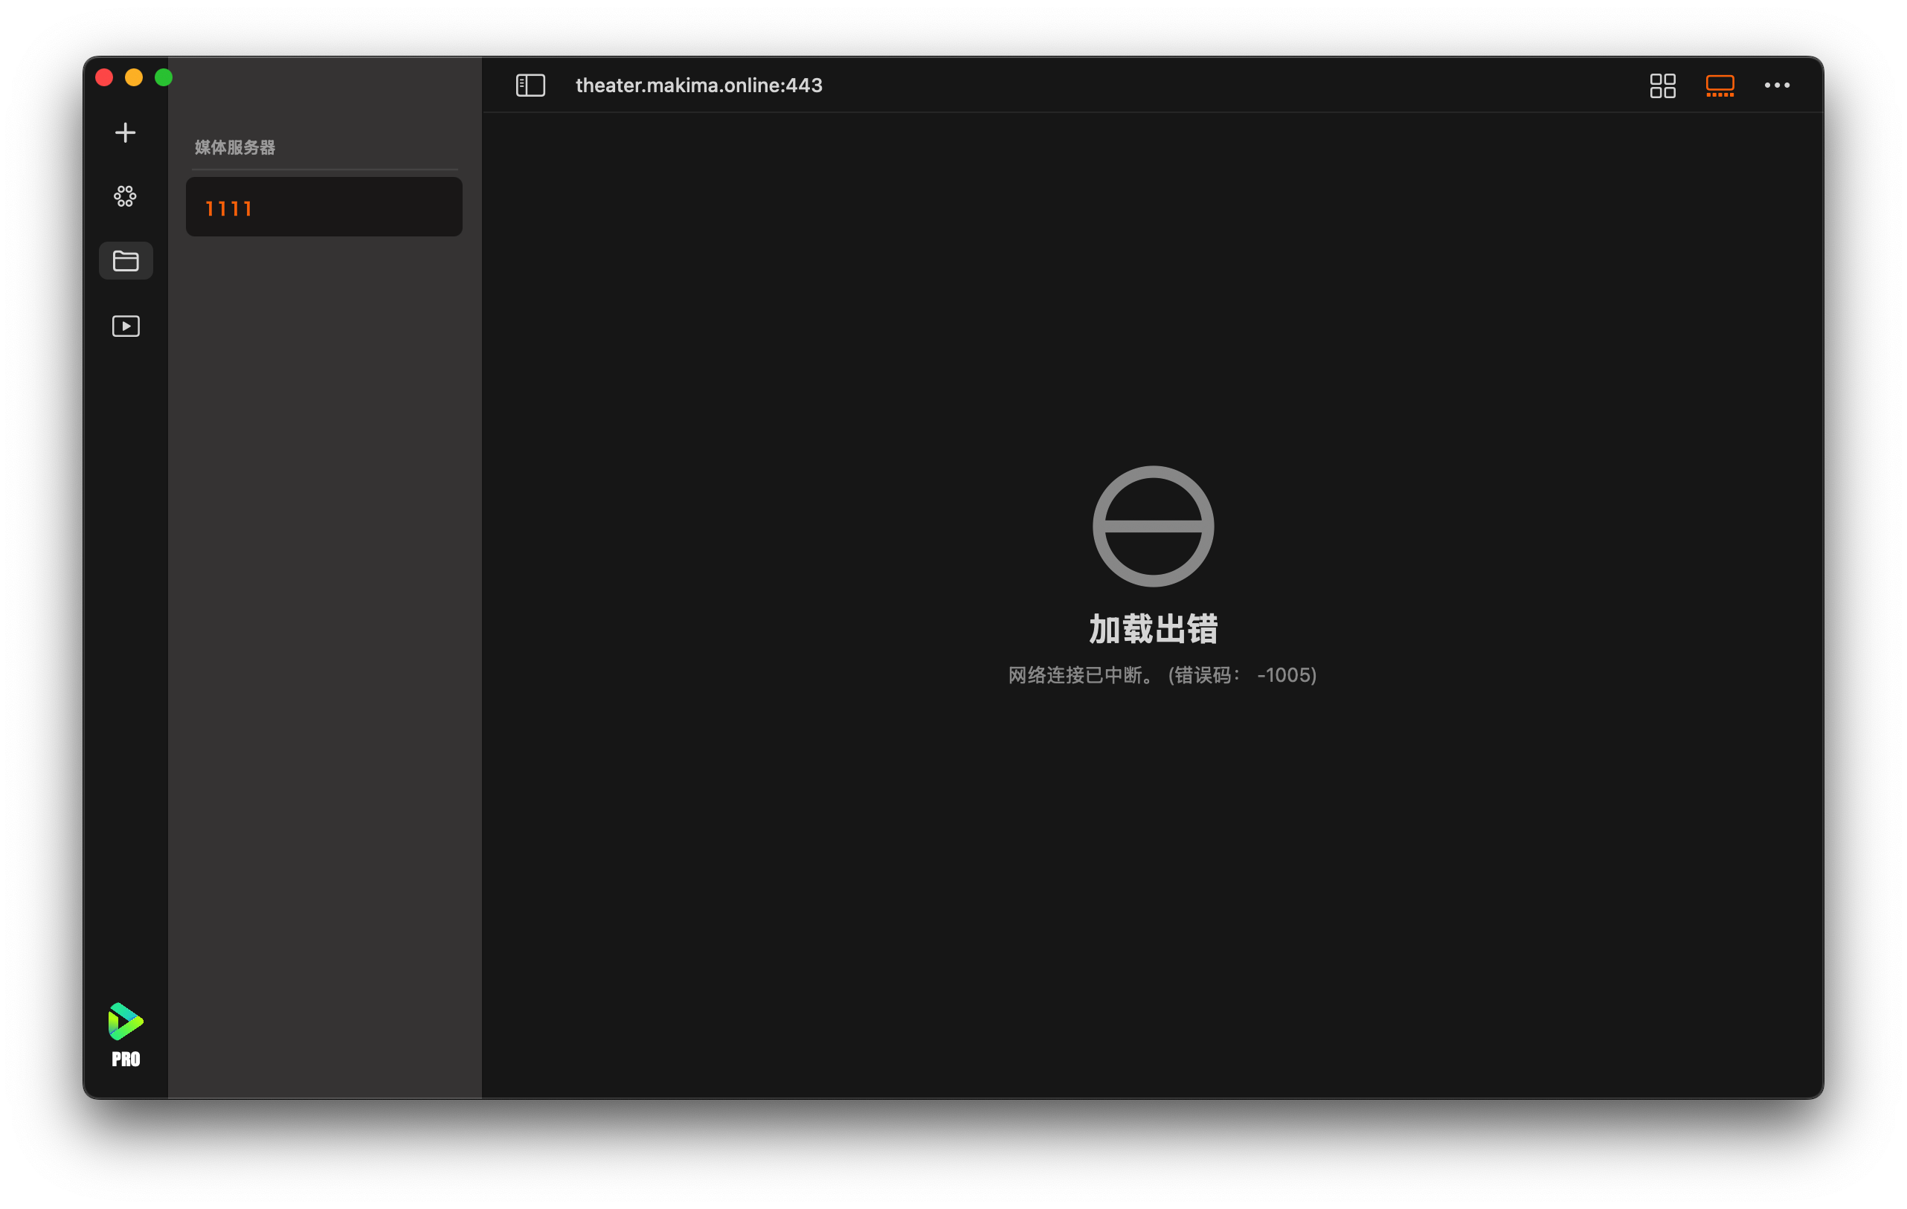Switch to the grid view layout
This screenshot has height=1209, width=1907.
click(x=1662, y=86)
